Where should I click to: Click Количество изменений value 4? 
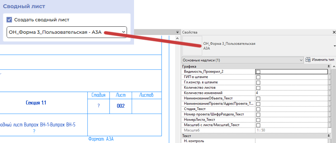[291, 93]
